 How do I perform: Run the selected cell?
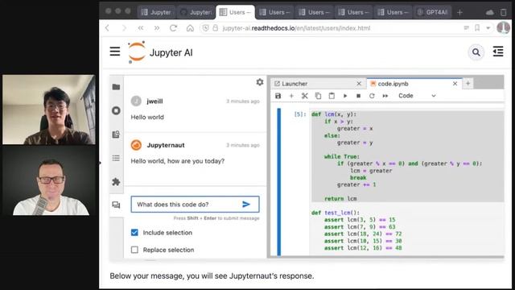point(345,96)
